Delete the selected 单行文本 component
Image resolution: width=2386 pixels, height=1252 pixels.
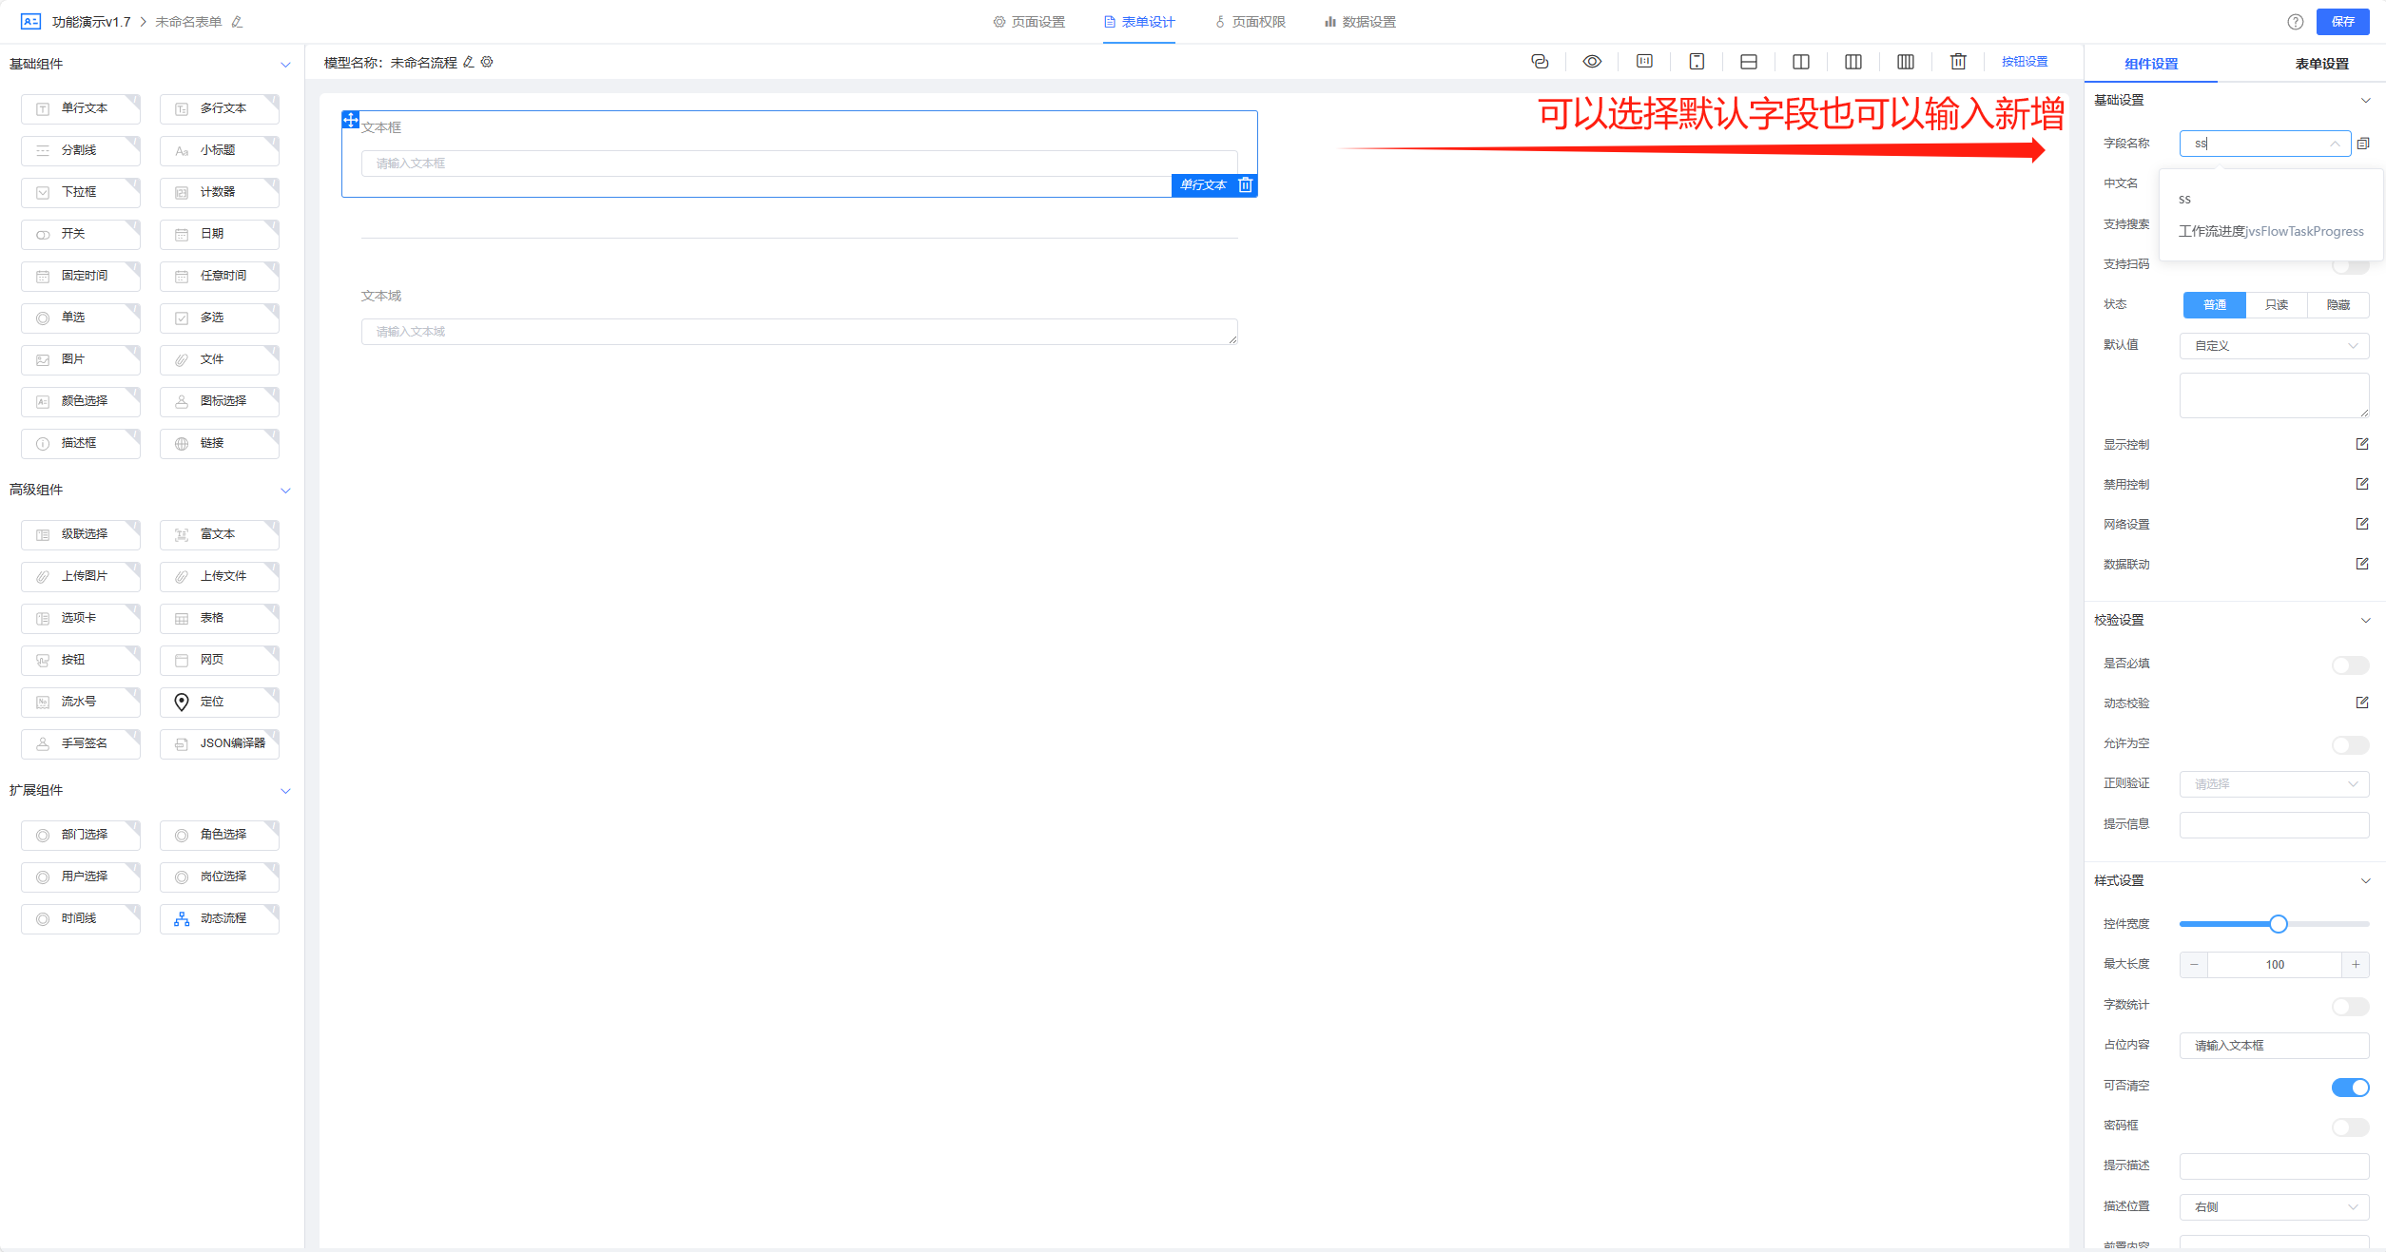[1245, 185]
